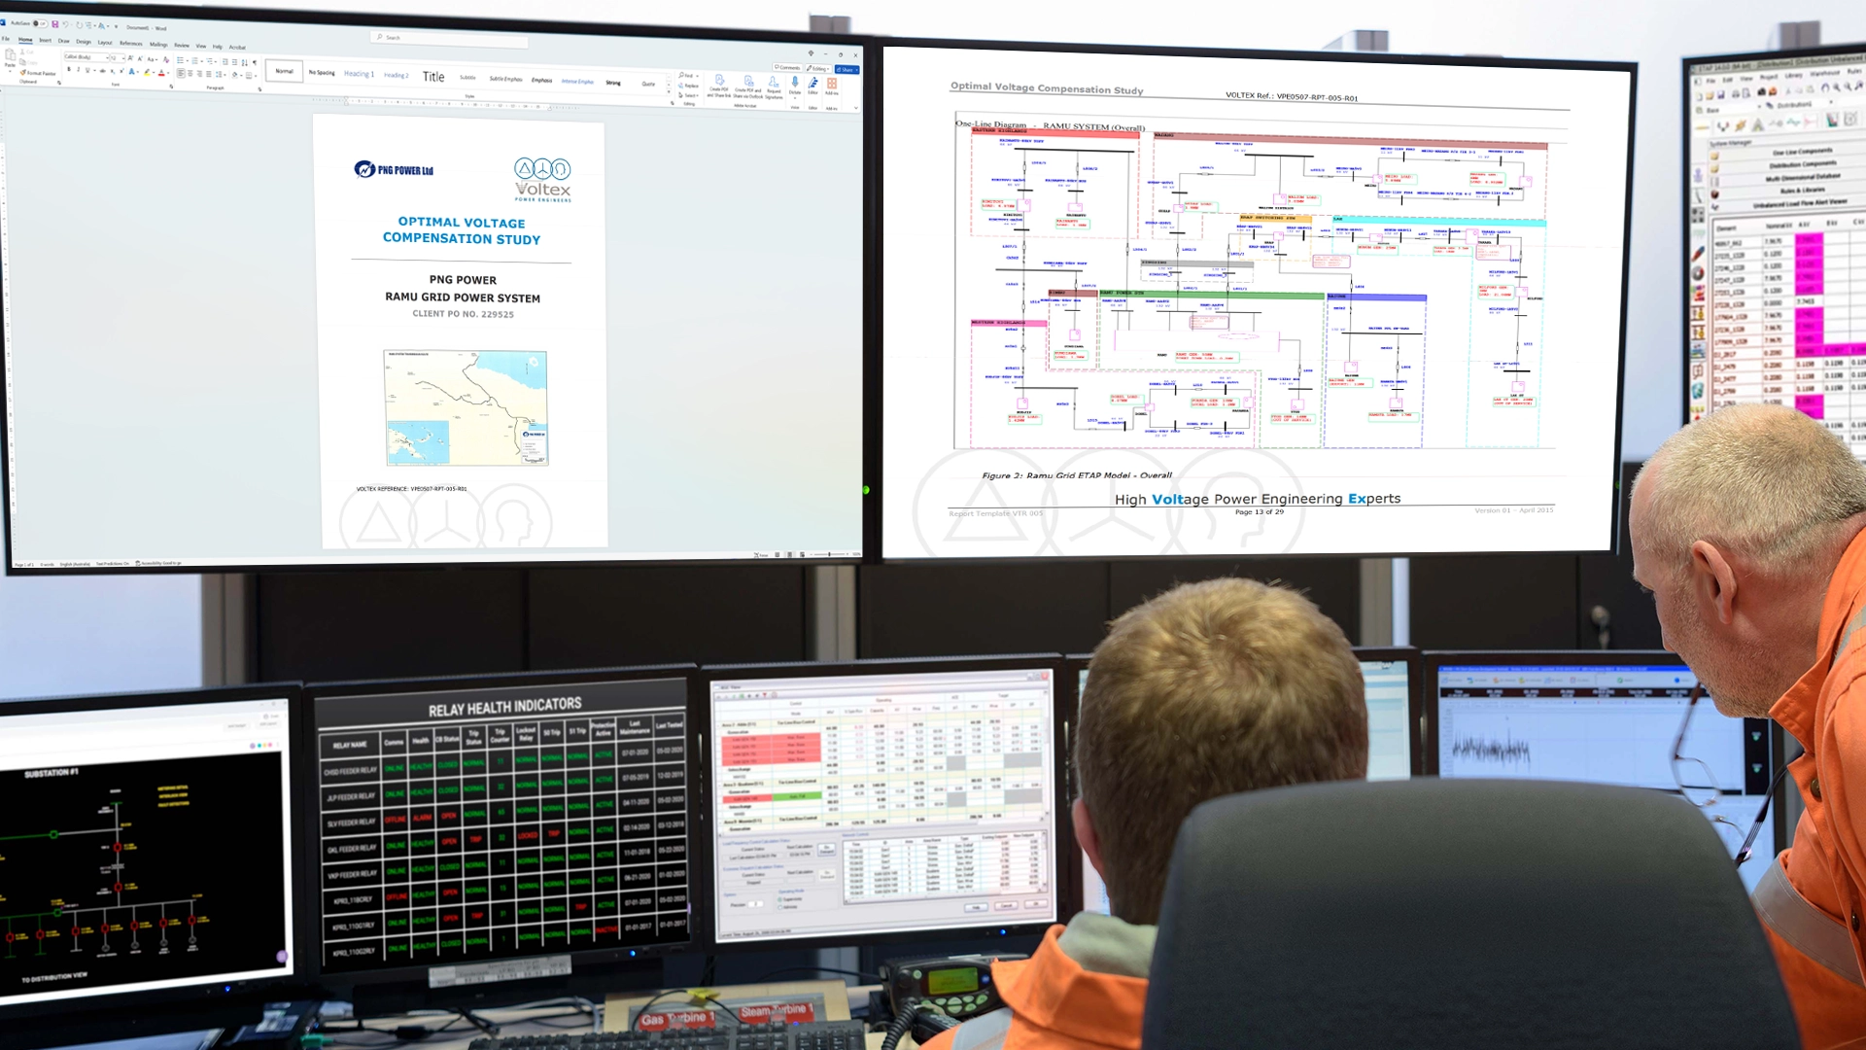Adjust the zoom slider in status bar

(x=829, y=554)
